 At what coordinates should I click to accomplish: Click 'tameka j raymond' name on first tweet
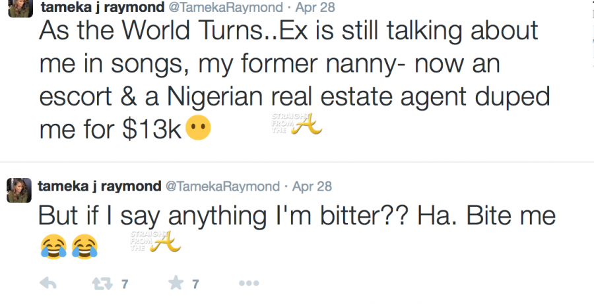[x=99, y=7]
